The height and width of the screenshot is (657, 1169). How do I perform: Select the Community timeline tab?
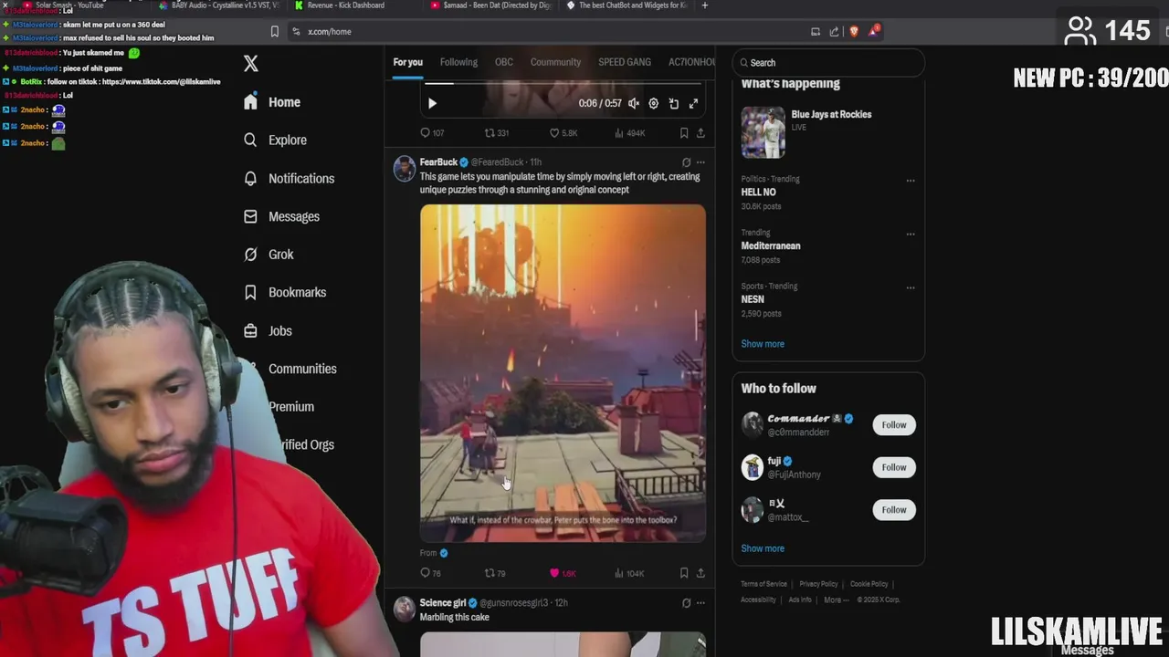555,62
